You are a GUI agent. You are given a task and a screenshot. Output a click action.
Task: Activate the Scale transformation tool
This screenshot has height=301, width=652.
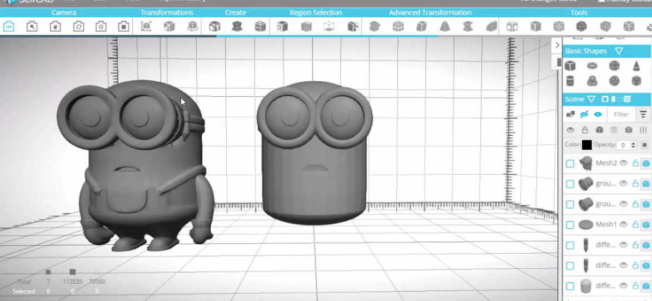(169, 27)
